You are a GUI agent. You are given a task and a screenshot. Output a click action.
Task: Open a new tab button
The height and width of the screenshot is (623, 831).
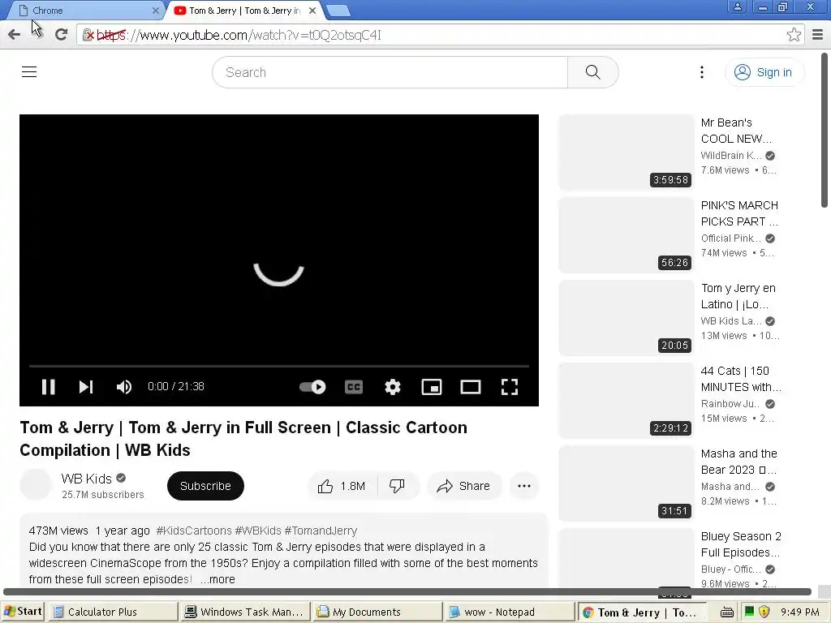338,11
